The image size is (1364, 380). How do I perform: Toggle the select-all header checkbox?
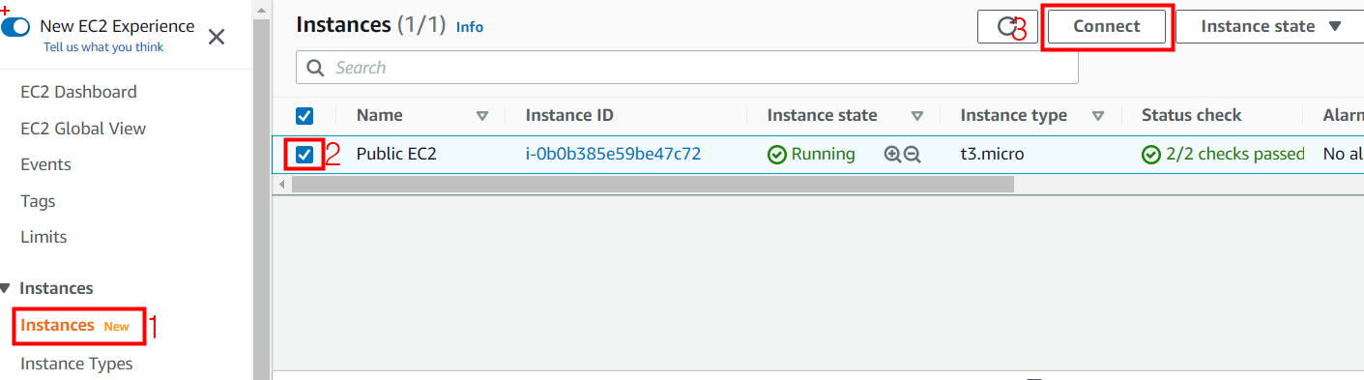click(305, 116)
